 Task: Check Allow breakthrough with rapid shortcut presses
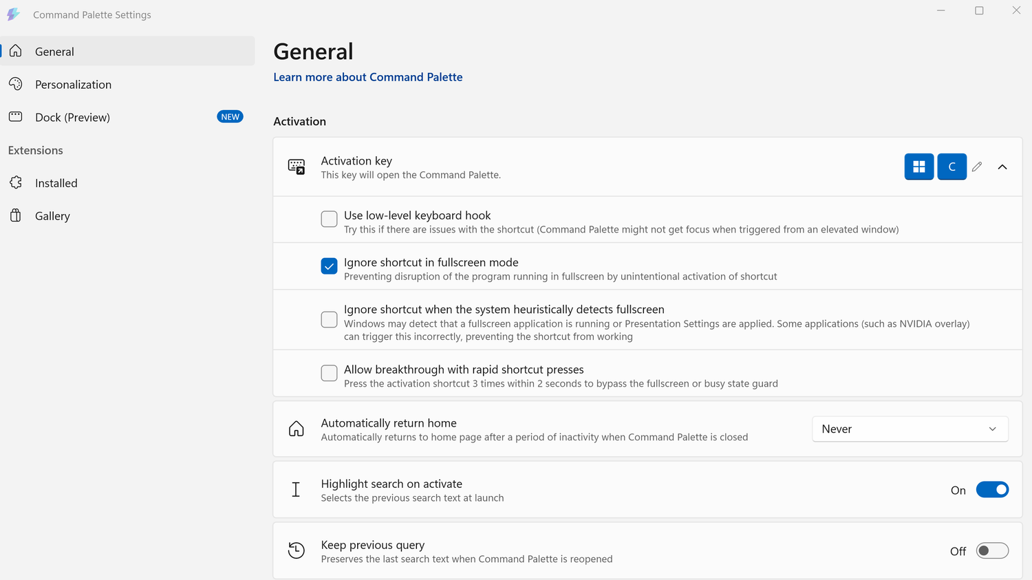pos(330,373)
